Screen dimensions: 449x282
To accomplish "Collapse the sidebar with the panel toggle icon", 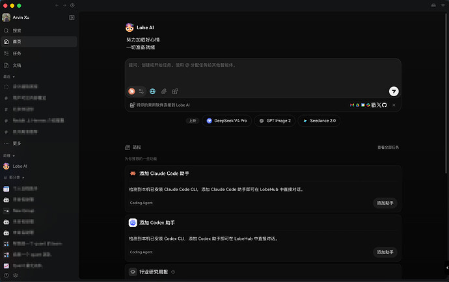I will coord(72,18).
